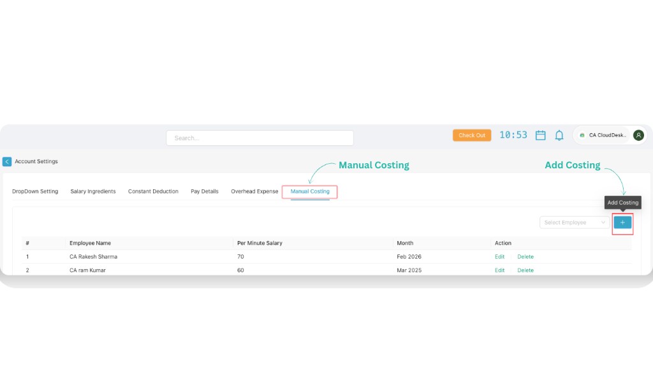Click the Check Out button

pyautogui.click(x=472, y=135)
